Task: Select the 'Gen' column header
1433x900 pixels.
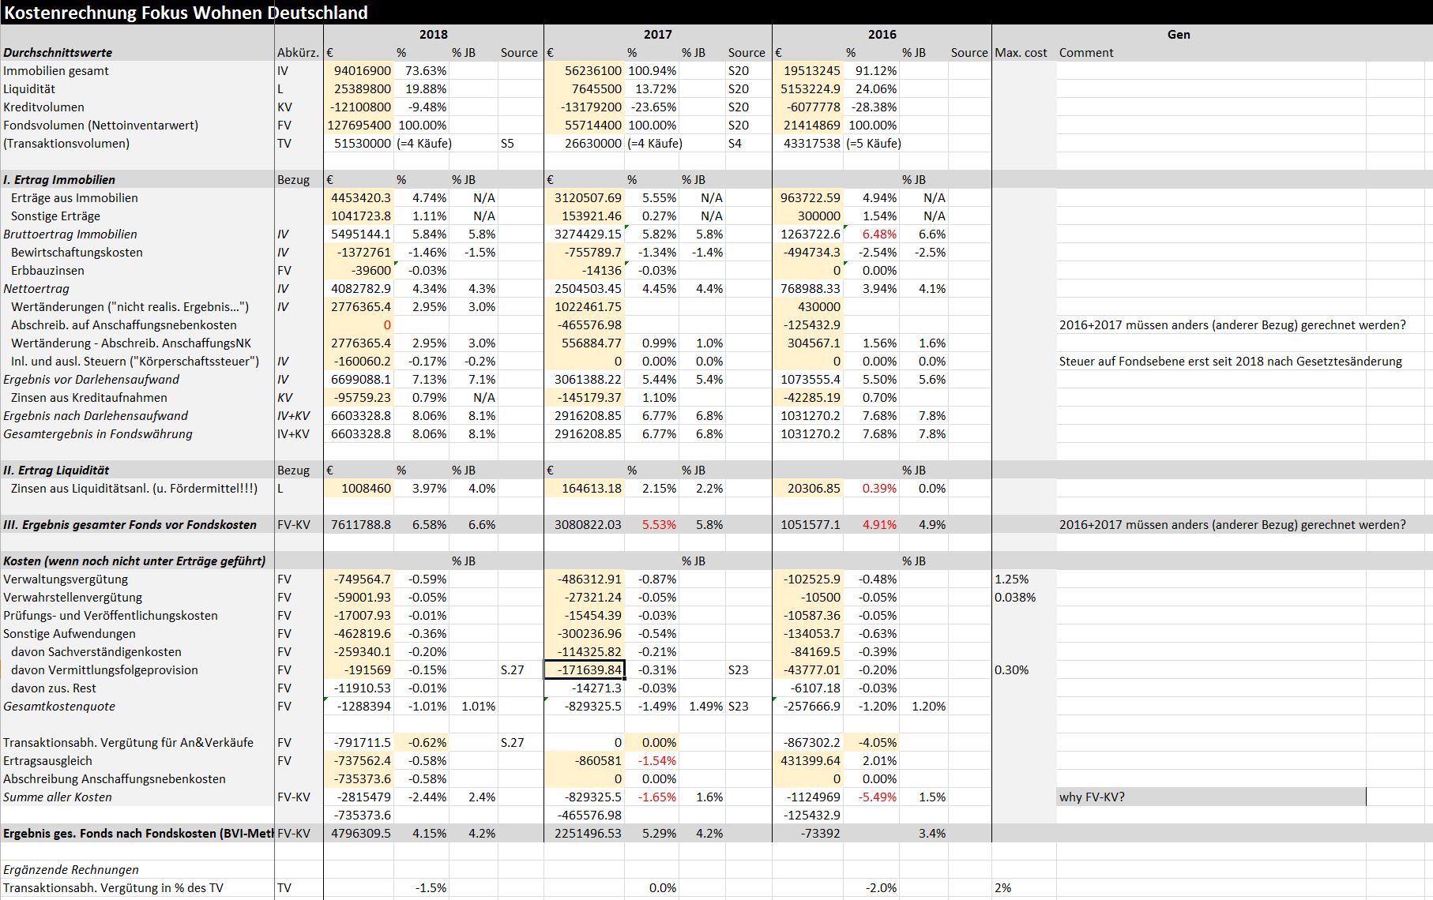Action: (x=1179, y=35)
